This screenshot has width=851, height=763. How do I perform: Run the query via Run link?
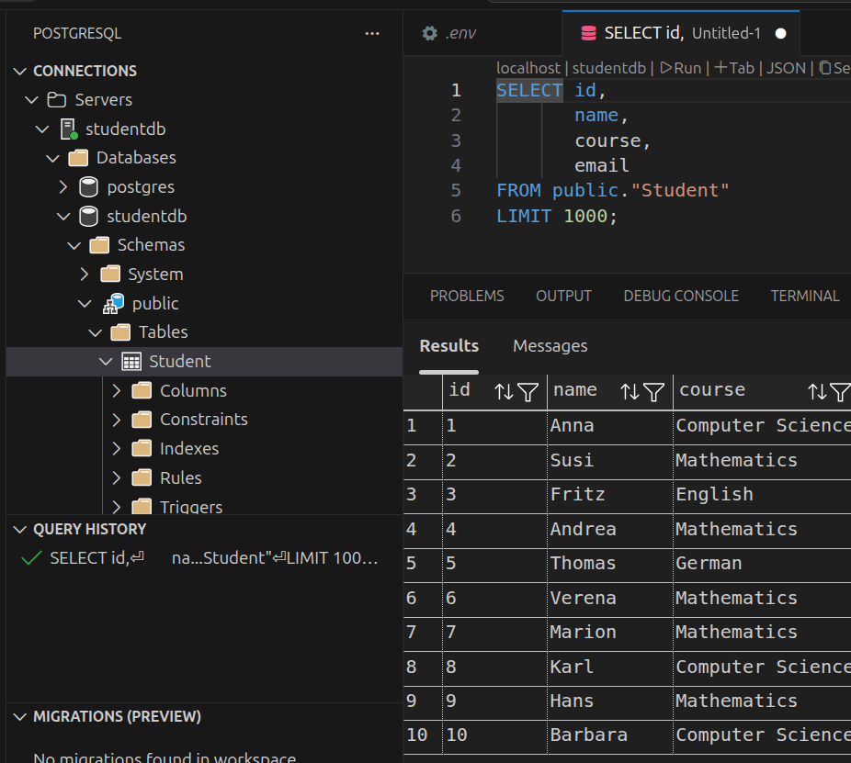tap(680, 68)
